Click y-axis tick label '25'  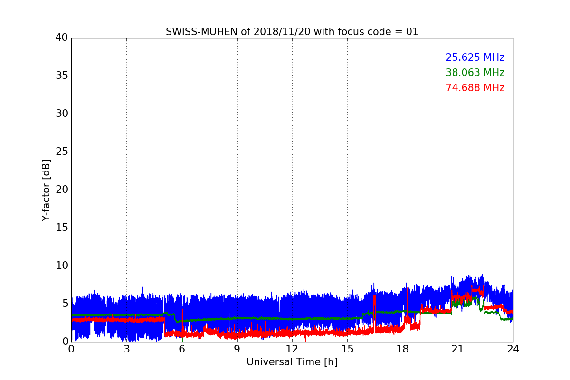tap(62, 152)
